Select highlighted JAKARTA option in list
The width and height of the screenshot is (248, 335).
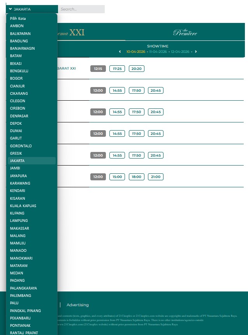tap(32, 161)
